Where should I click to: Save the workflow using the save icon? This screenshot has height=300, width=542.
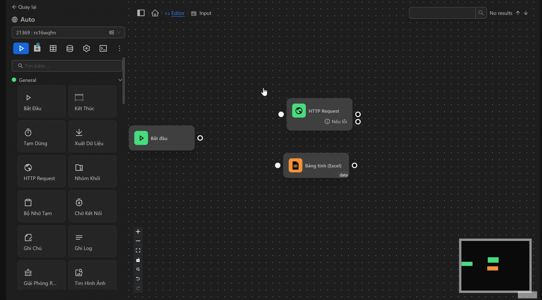[x=37, y=48]
